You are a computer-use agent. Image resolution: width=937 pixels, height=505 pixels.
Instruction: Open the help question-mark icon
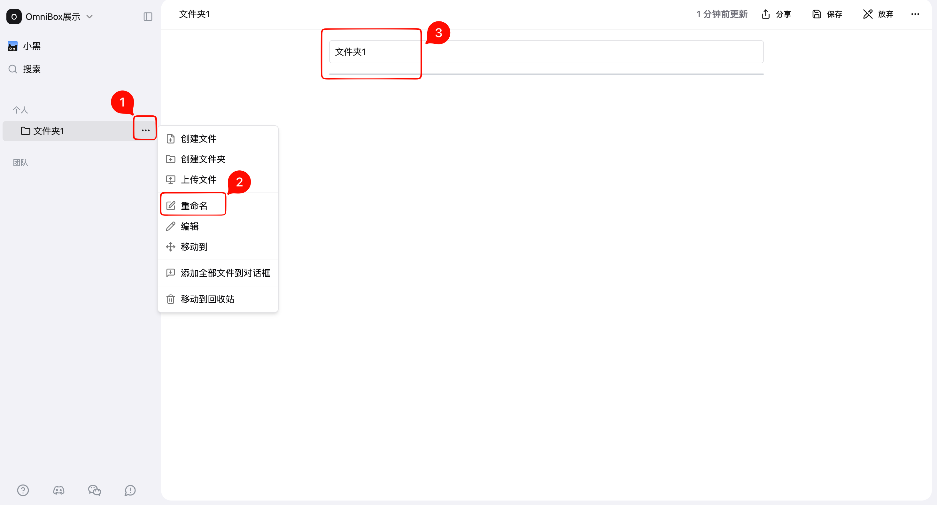pos(23,490)
